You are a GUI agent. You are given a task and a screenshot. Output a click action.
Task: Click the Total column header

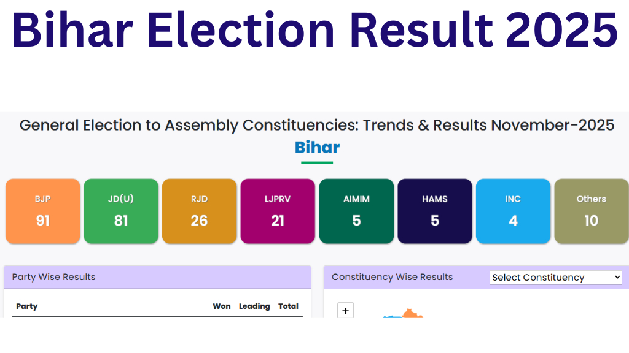(x=288, y=306)
